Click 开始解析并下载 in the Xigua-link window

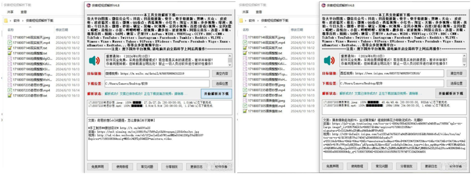pyautogui.click(x=451, y=93)
